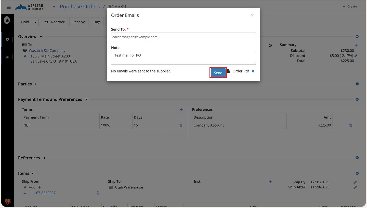Delete the NET payment term row

181,125
